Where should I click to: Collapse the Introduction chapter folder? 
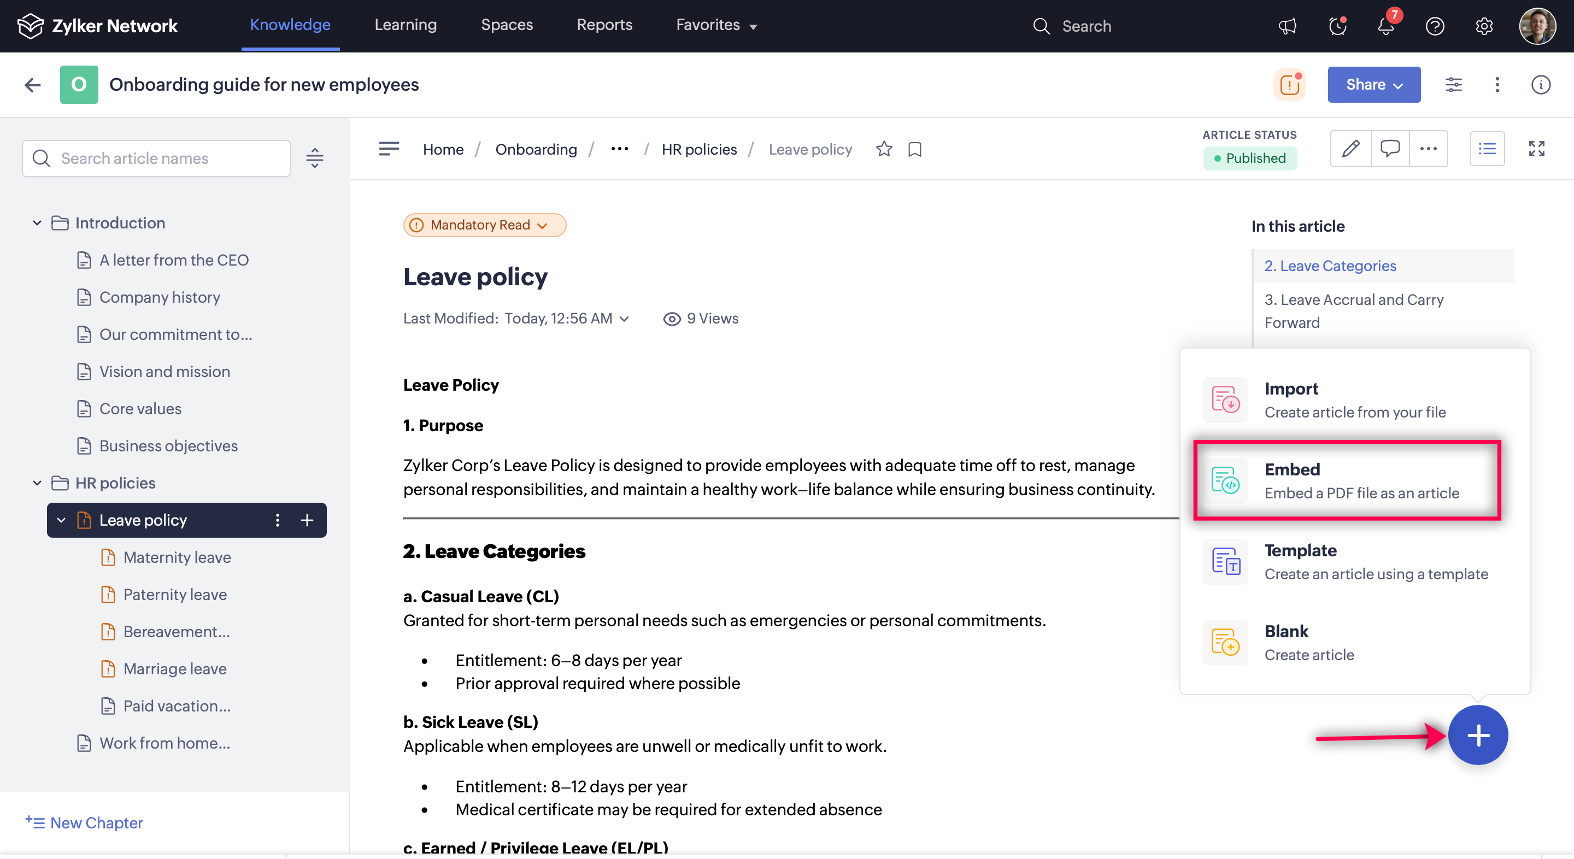click(x=37, y=223)
